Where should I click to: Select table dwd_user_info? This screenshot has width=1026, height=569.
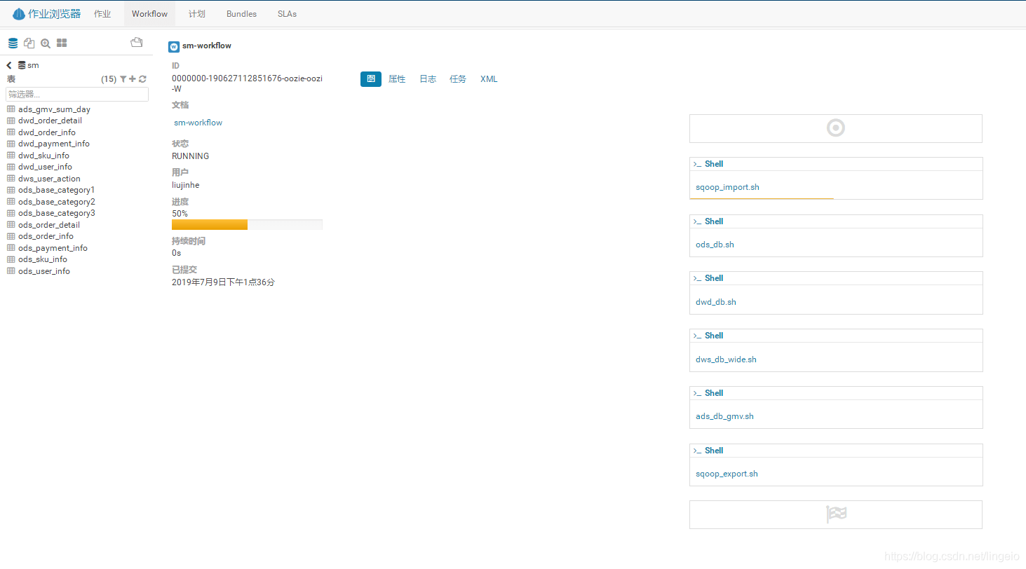point(45,167)
